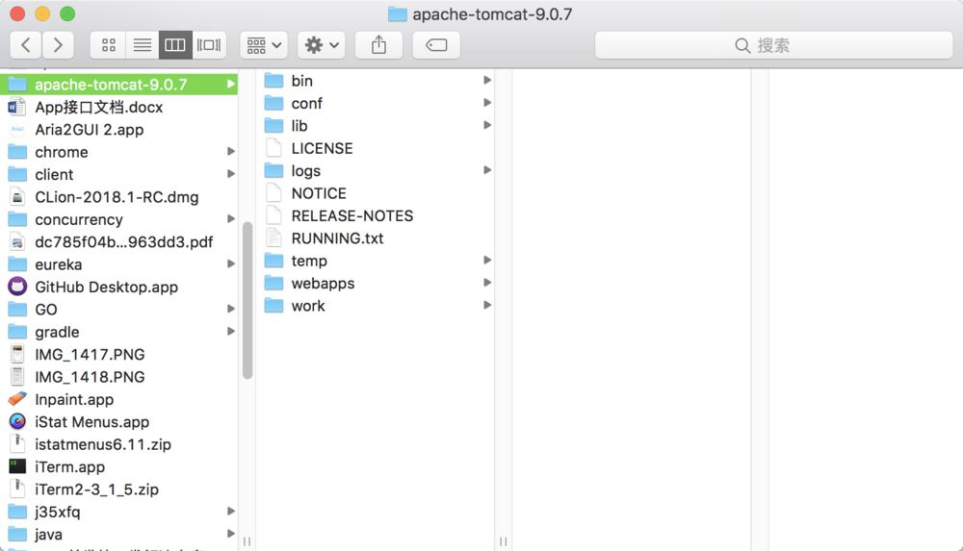Select the NOTICE file

(x=375, y=193)
